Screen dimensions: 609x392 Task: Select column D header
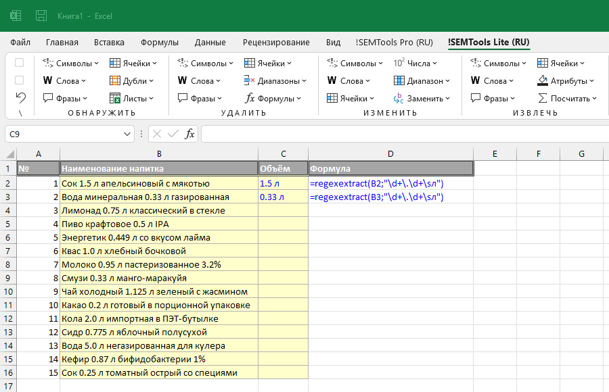tap(390, 153)
